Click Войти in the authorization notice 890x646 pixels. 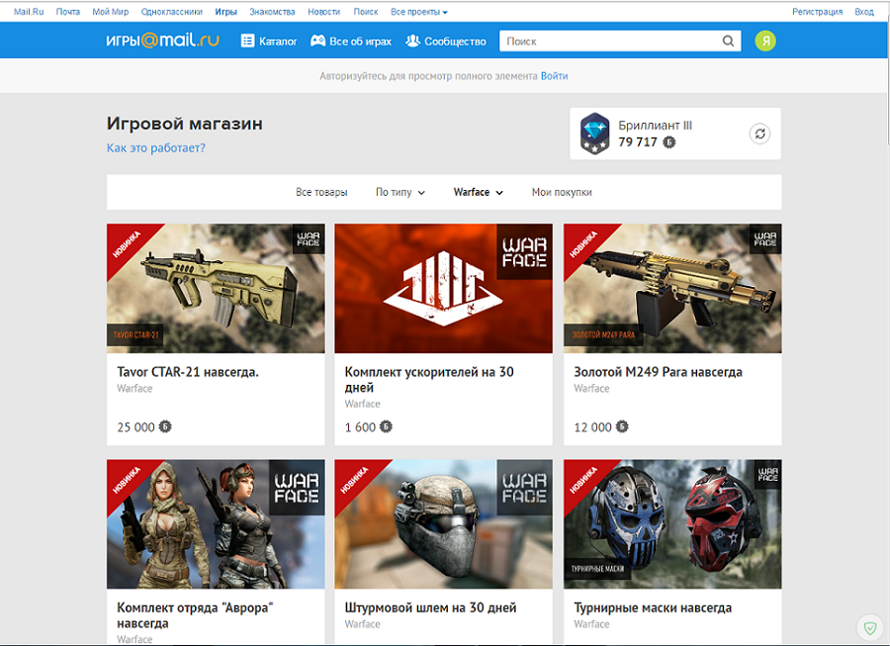click(x=554, y=75)
